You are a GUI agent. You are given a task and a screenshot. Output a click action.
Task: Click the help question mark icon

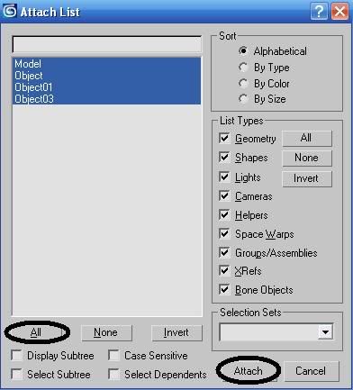pos(319,12)
